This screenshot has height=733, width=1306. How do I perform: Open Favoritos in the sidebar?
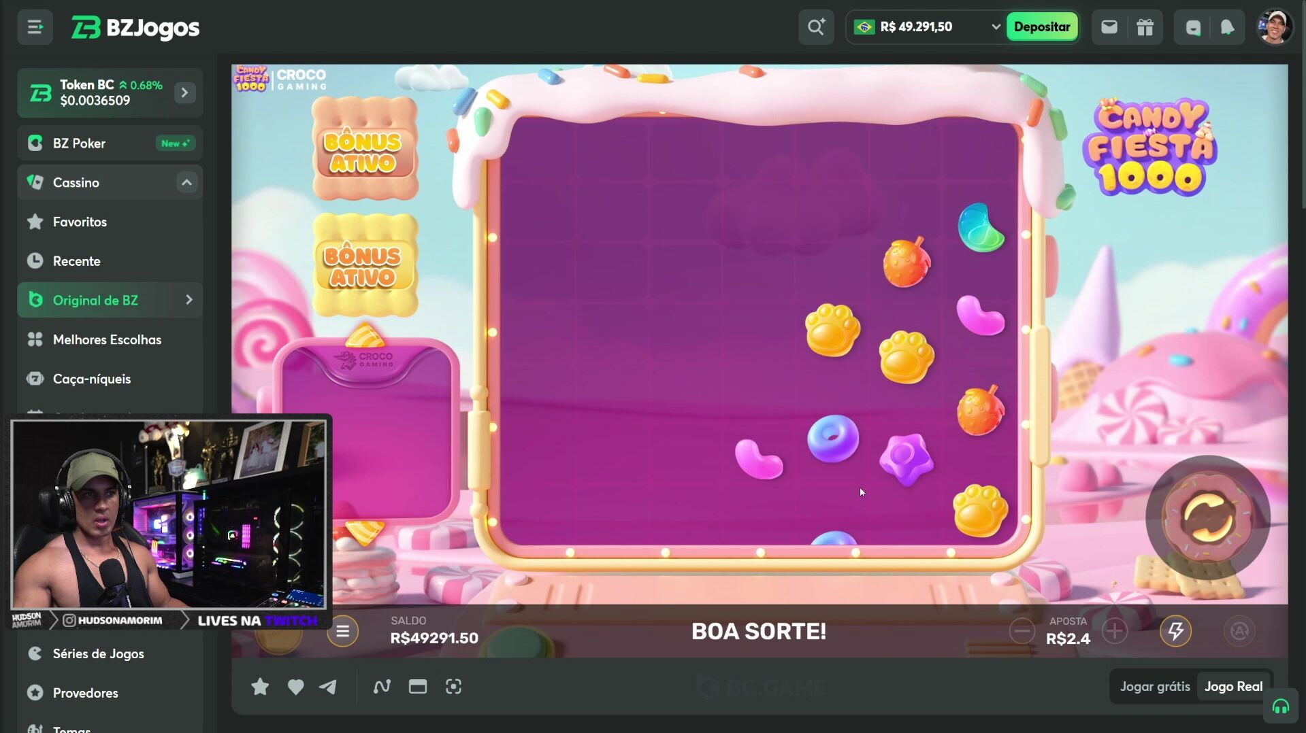(110, 222)
